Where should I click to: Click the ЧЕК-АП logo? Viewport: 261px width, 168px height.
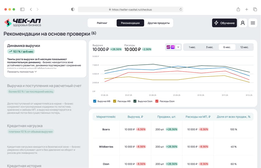point(22,23)
